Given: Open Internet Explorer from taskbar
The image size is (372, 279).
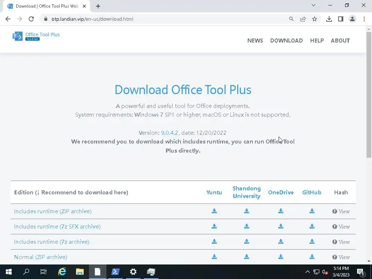Looking at the screenshot, I should (x=62, y=272).
